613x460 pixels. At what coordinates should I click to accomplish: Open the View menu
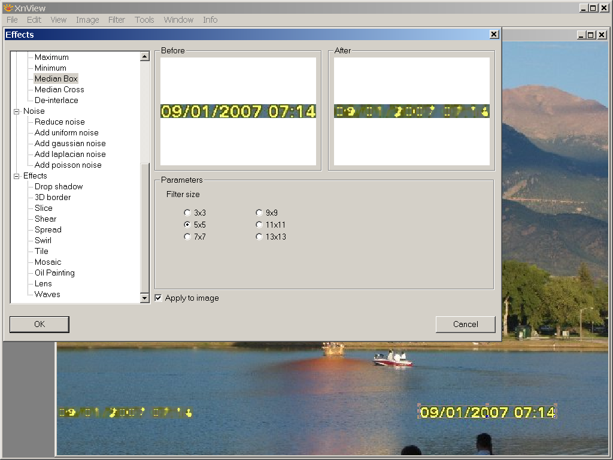(59, 20)
